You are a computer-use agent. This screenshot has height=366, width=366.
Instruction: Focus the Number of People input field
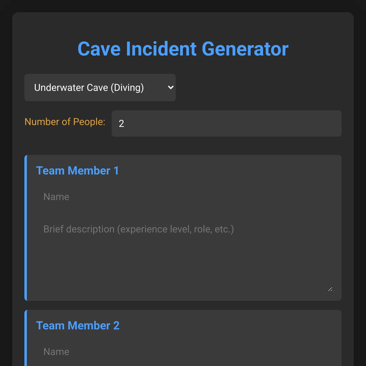point(226,124)
